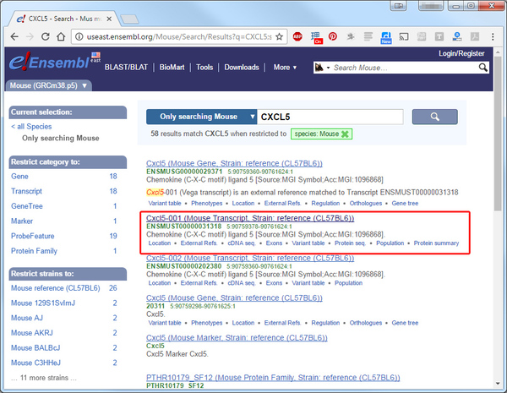
Task: Open Tools menu item
Action: 204,68
